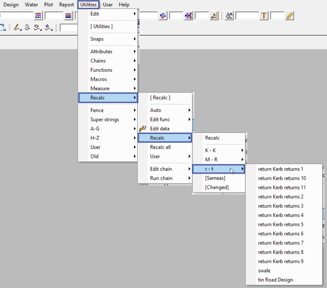
Task: Click the [Changed] option
Action: [217, 187]
